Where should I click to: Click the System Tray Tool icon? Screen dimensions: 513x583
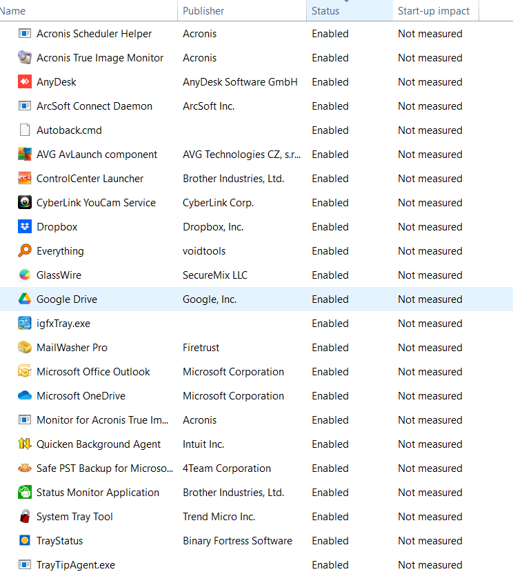(x=25, y=517)
